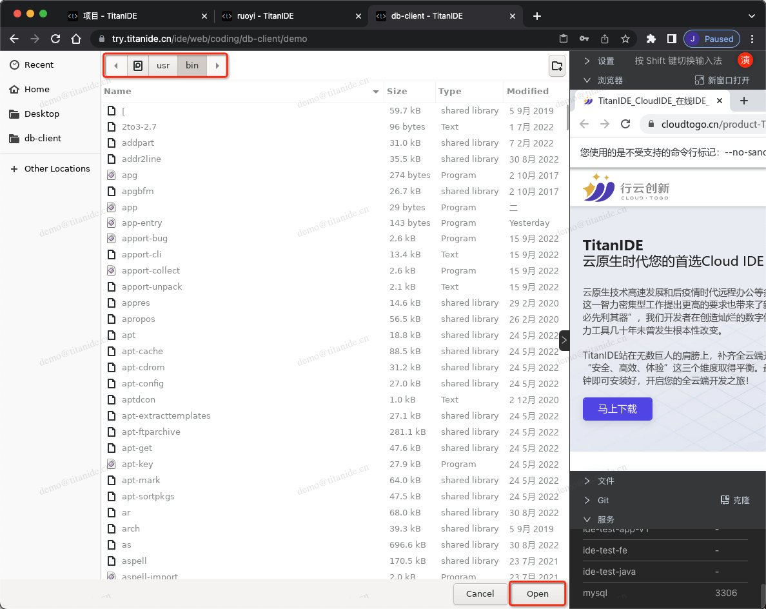The height and width of the screenshot is (609, 766).
Task: Click the create new folder icon
Action: [x=556, y=65]
